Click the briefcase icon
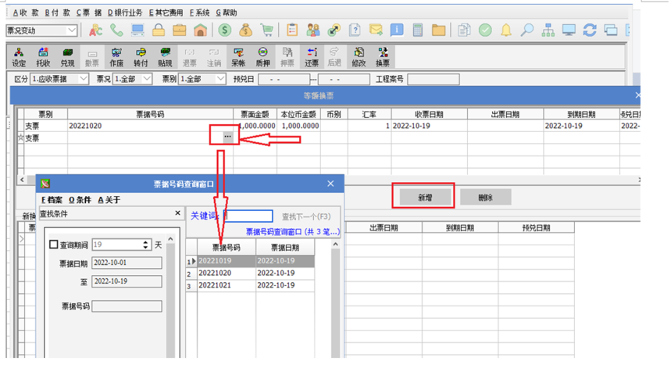This screenshot has width=671, height=379. (180, 30)
